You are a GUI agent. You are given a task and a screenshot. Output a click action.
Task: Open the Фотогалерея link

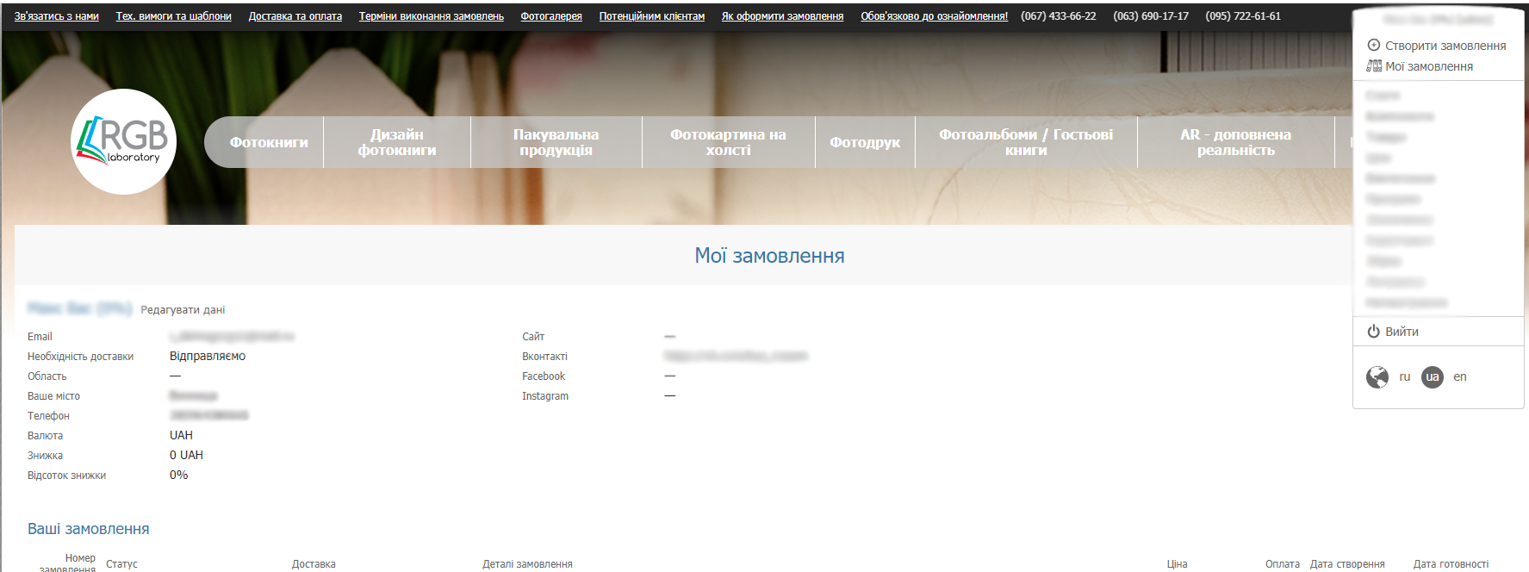click(551, 16)
